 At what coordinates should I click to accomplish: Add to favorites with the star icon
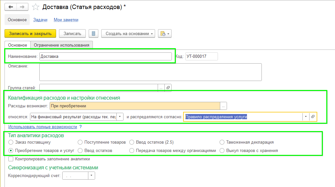pos(35,7)
